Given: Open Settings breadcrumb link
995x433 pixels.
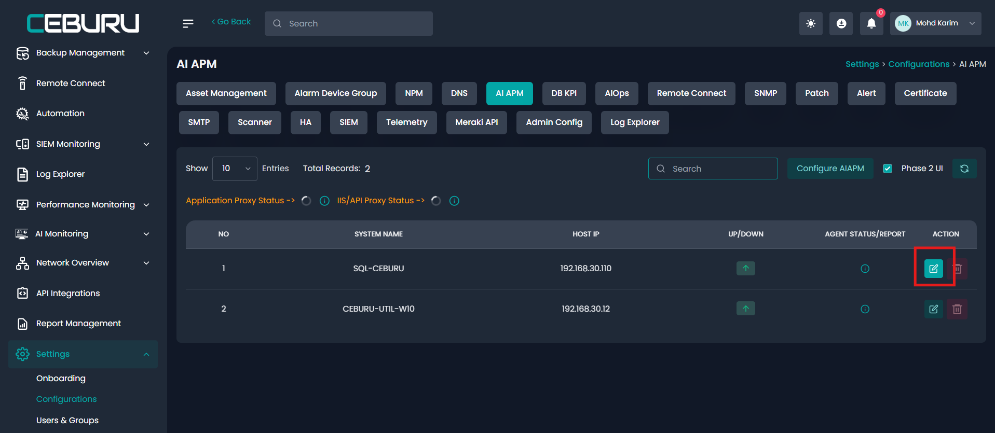Looking at the screenshot, I should (x=862, y=64).
